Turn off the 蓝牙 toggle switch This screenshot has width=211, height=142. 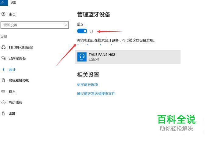point(82,31)
